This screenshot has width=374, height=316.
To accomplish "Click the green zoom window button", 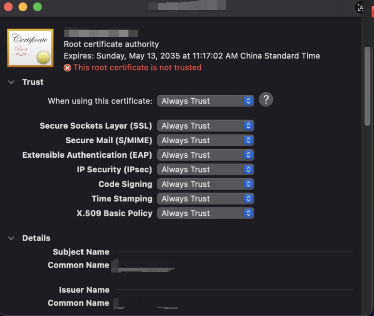I will point(37,7).
